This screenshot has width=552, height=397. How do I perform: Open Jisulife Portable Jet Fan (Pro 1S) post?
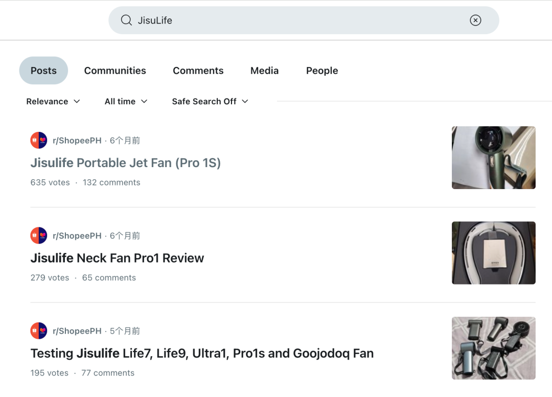125,162
